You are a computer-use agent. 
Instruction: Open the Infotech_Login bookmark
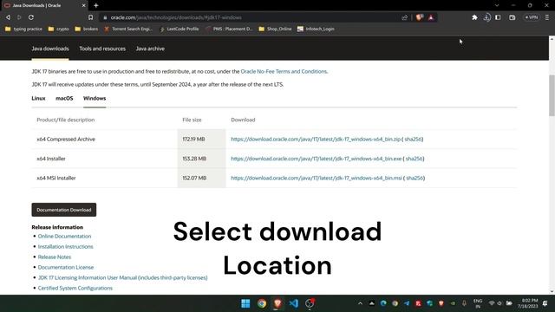(316, 29)
